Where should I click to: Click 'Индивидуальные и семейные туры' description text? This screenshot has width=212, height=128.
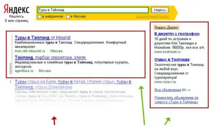[x=72, y=65]
